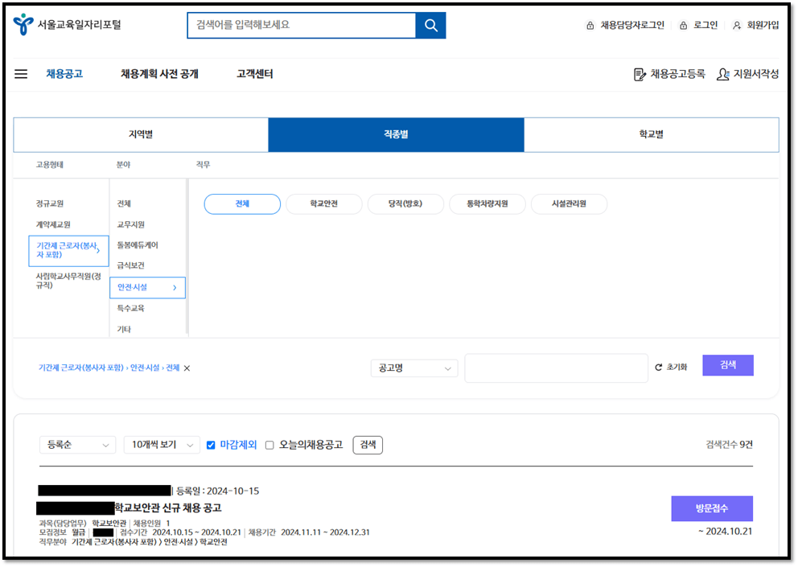The width and height of the screenshot is (798, 567).
Task: Enable the 오늘의채용공고 checkbox
Action: click(x=269, y=444)
